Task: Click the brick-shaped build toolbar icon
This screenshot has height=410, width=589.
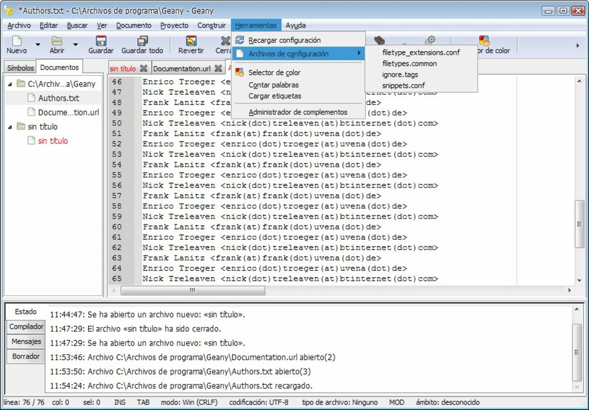Action: pyautogui.click(x=379, y=40)
